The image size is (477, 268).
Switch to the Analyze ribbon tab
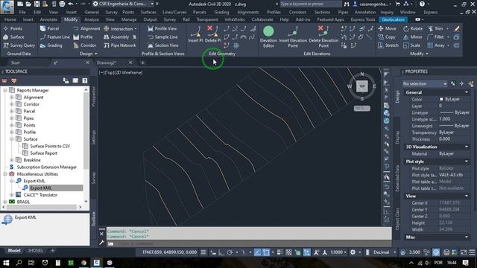point(91,19)
